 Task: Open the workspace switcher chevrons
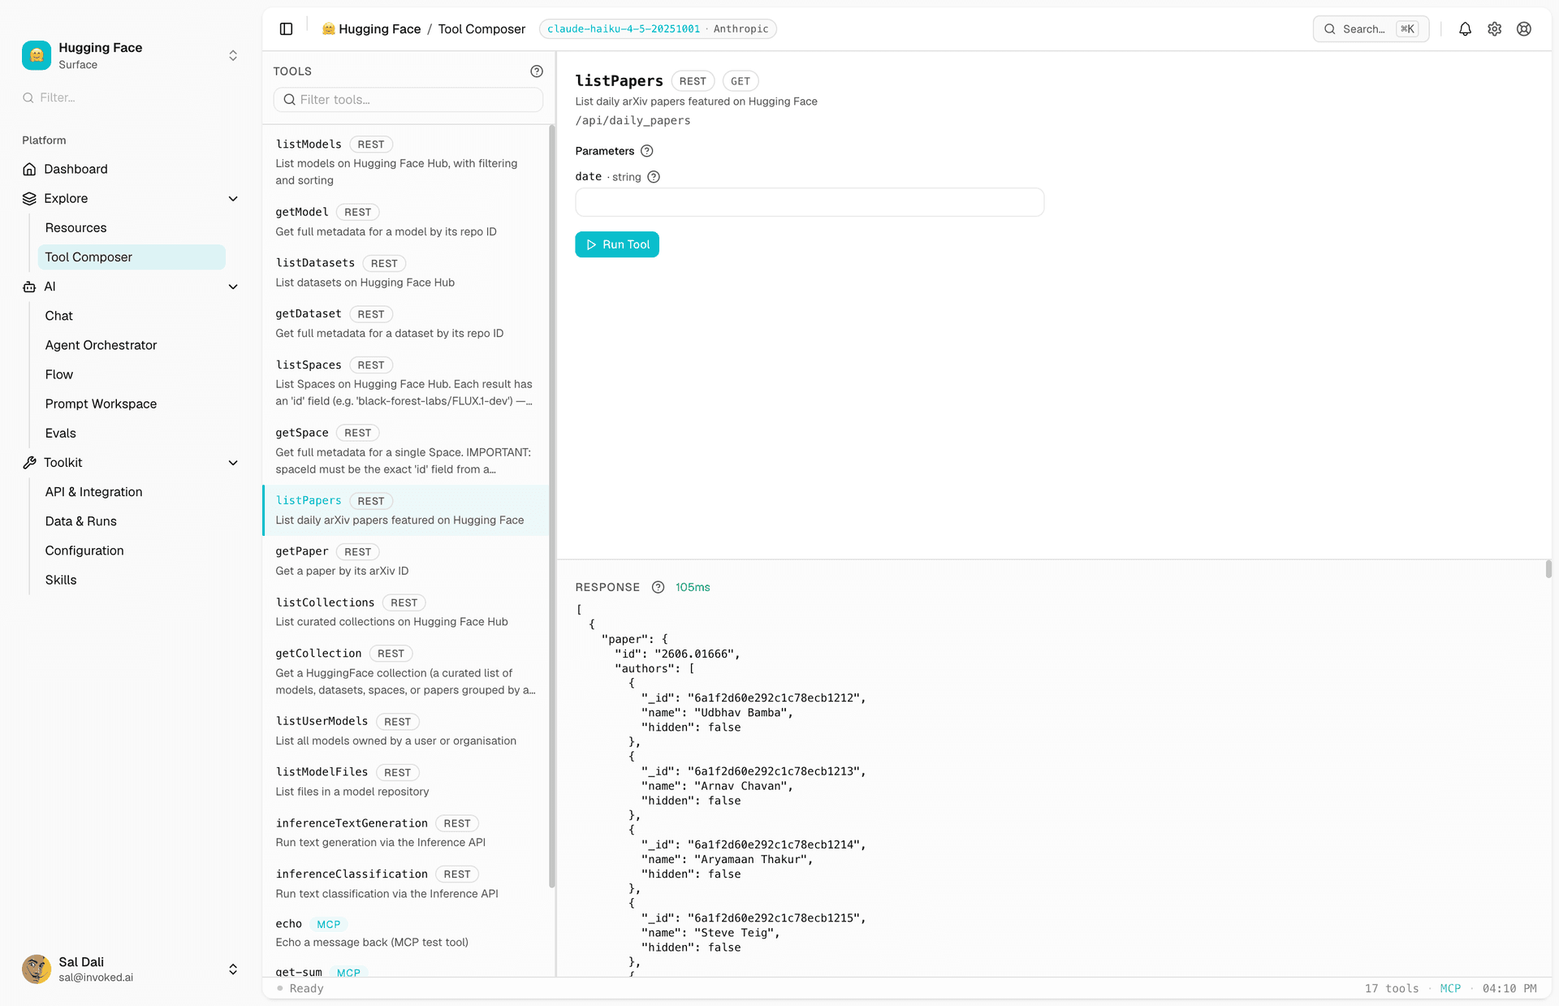click(x=233, y=55)
